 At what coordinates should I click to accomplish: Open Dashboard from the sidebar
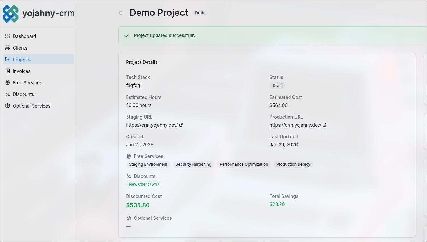pos(38,36)
